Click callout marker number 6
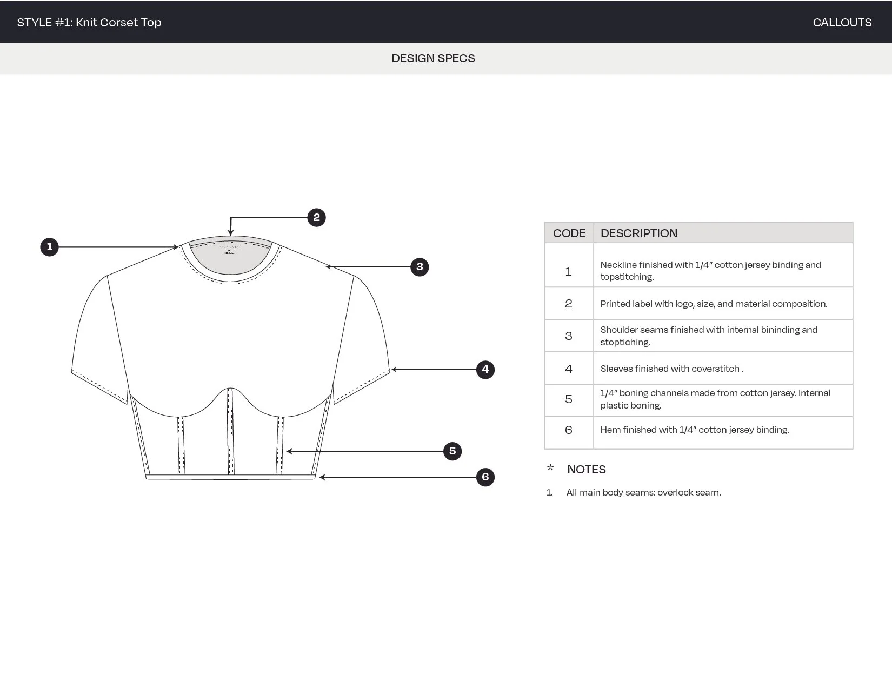 pyautogui.click(x=485, y=477)
